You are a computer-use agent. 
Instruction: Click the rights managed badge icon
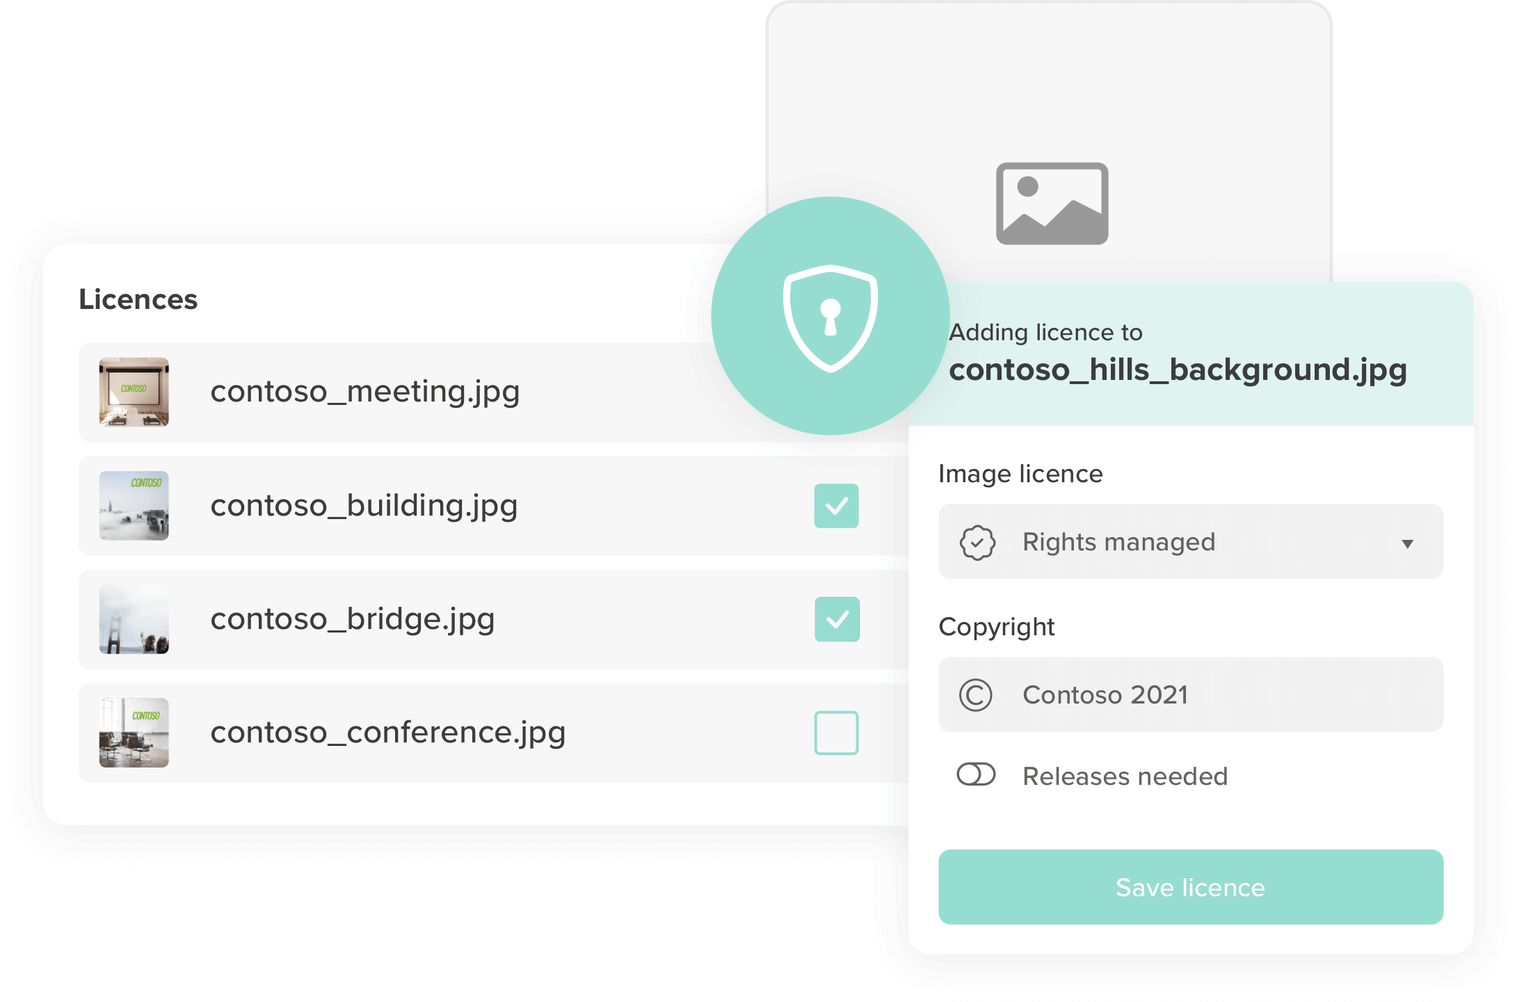point(977,543)
